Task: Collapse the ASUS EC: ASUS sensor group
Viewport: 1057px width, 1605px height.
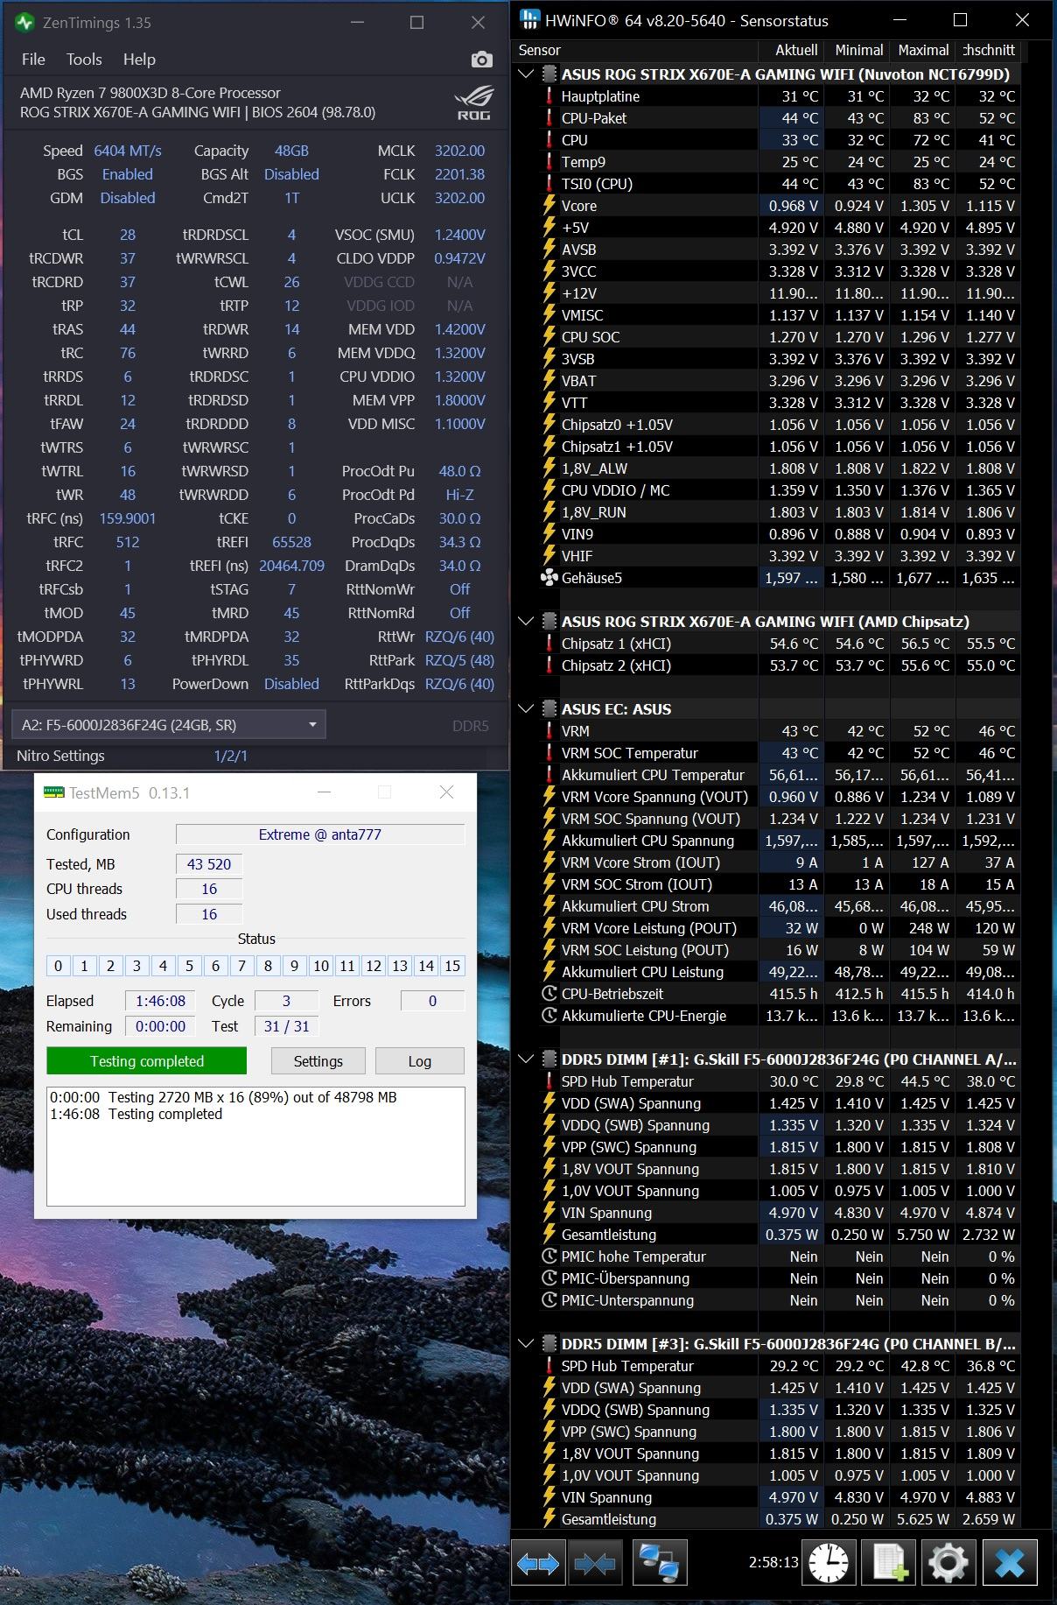Action: 526,709
